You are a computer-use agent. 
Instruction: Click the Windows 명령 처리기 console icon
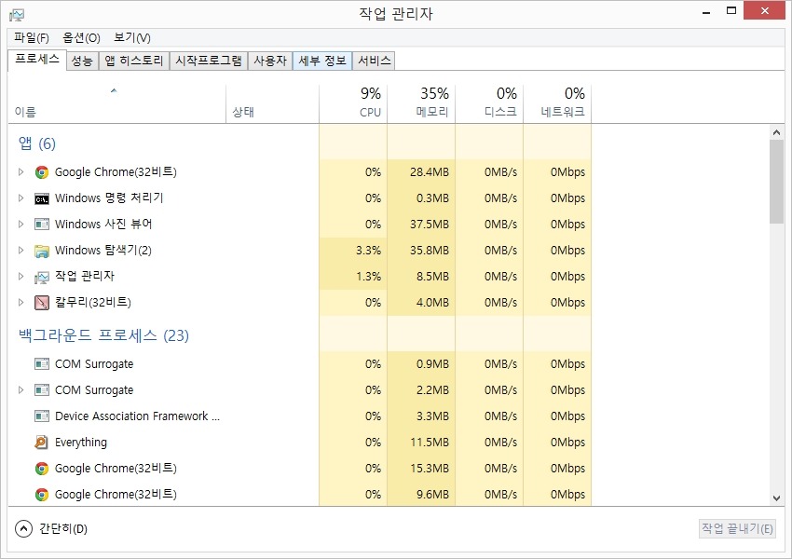point(41,198)
